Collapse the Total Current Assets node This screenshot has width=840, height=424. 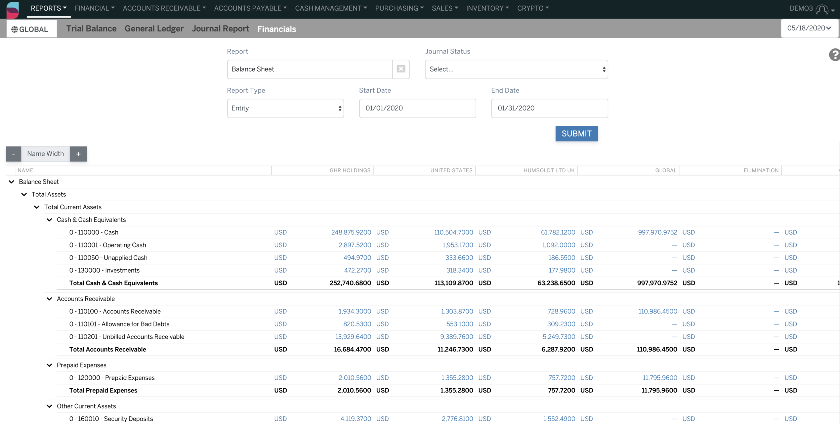pos(37,207)
